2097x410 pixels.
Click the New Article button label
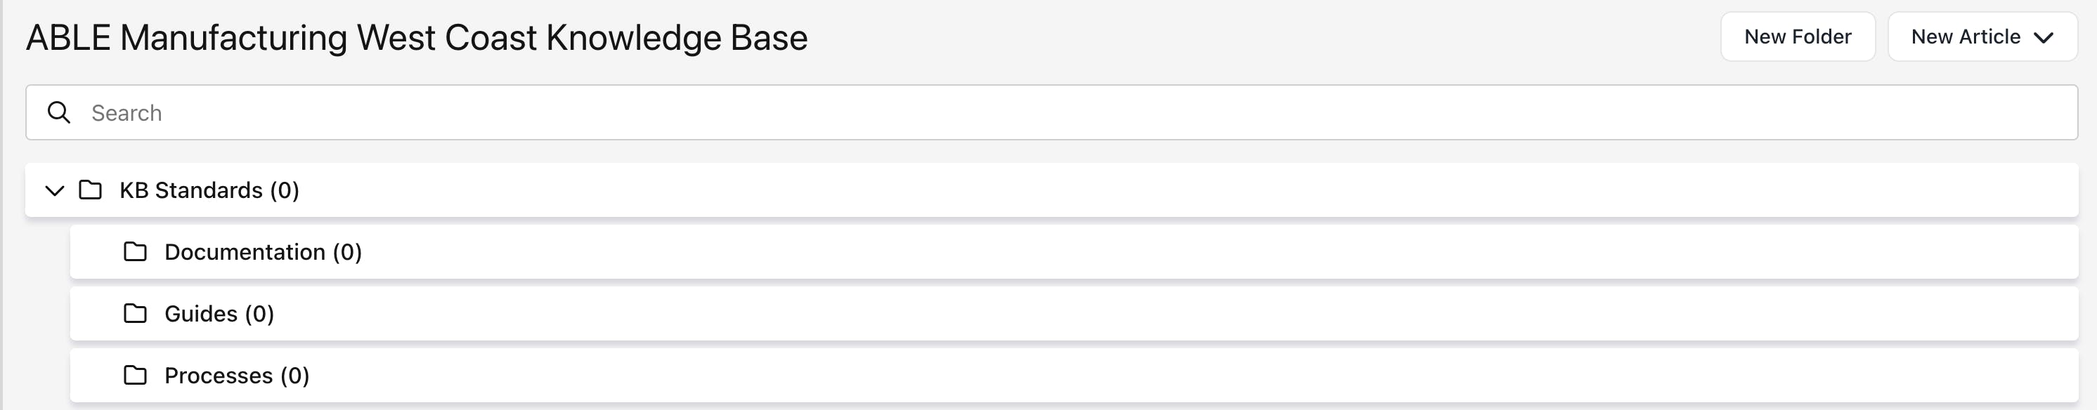(1965, 37)
